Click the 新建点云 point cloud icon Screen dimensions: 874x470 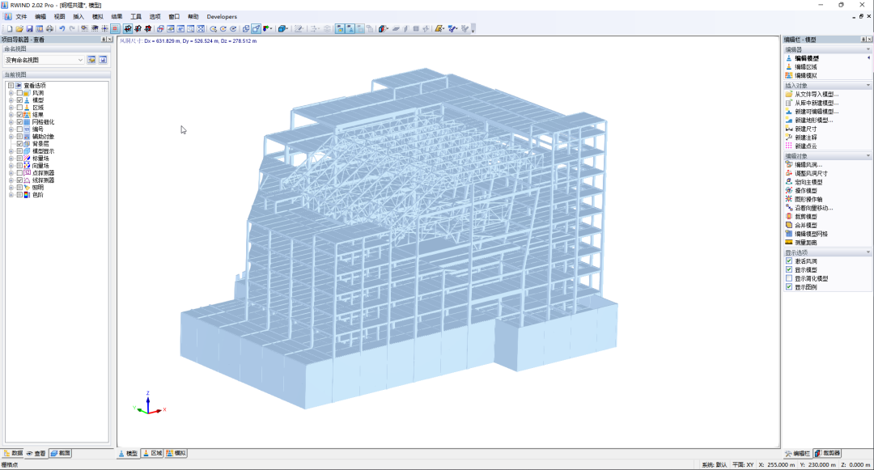tap(789, 146)
